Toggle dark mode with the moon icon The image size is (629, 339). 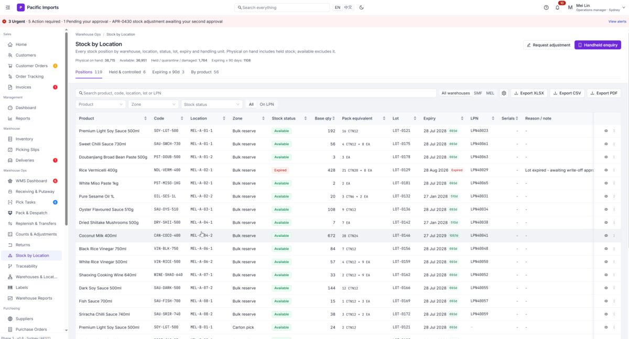(362, 7)
